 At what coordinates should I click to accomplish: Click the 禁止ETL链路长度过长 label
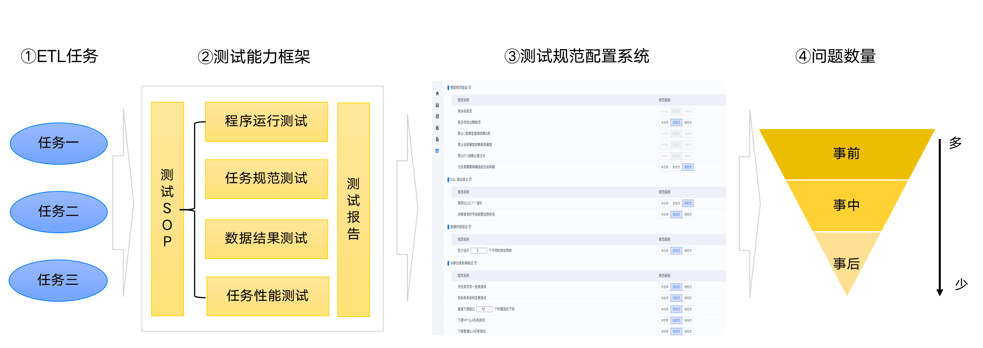pyautogui.click(x=471, y=156)
